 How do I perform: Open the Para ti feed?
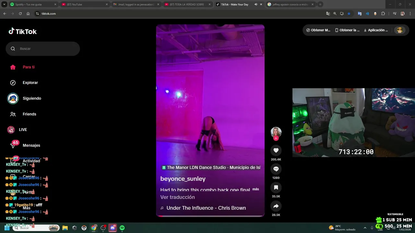tap(29, 67)
